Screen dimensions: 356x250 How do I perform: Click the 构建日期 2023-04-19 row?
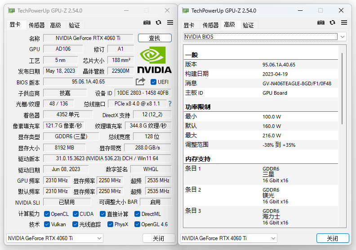pos(261,74)
